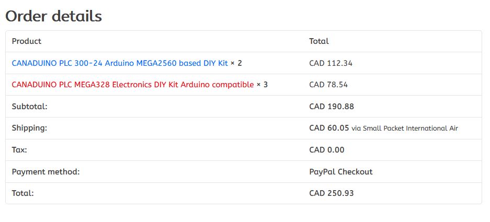This screenshot has height=222, width=490.
Task: Click the Shipping label
Action: click(29, 128)
